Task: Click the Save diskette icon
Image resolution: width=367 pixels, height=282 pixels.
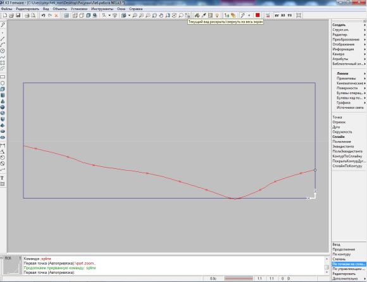Action: (x=18, y=15)
